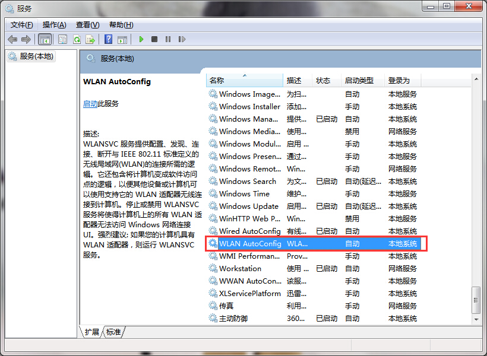
Task: Click the Stop Service square icon
Action: click(154, 39)
